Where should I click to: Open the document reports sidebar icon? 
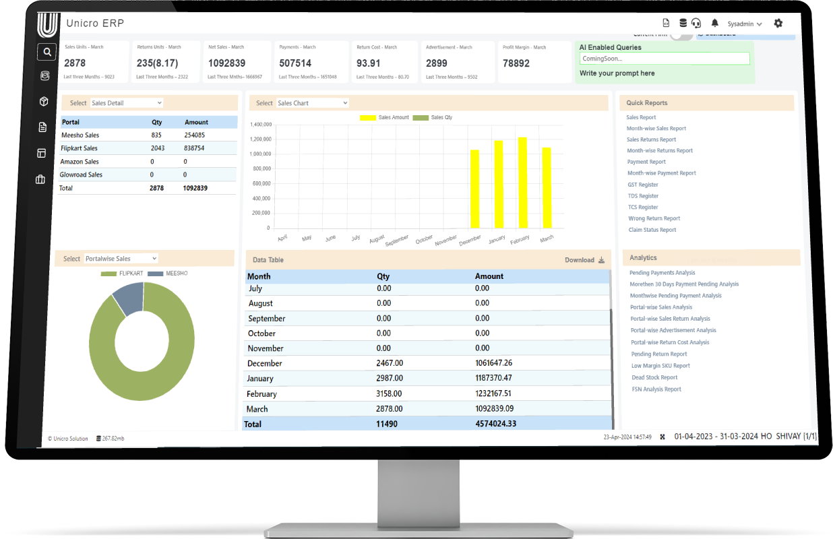point(43,127)
